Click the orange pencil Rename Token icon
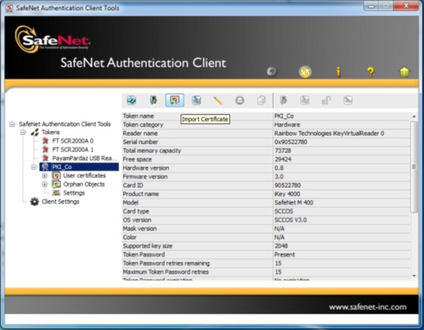The image size is (424, 330). (x=218, y=100)
